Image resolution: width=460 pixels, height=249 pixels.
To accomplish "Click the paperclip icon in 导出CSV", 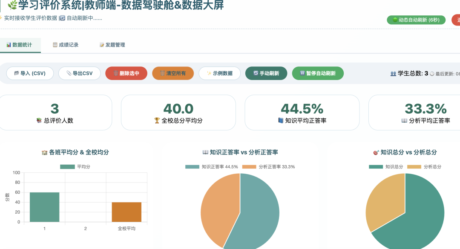I will tap(69, 73).
